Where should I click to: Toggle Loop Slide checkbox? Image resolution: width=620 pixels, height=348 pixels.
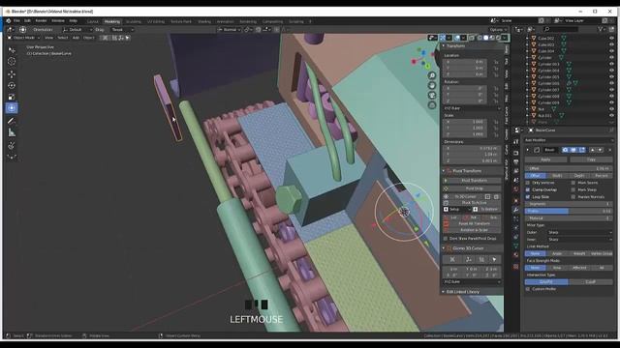click(x=527, y=197)
